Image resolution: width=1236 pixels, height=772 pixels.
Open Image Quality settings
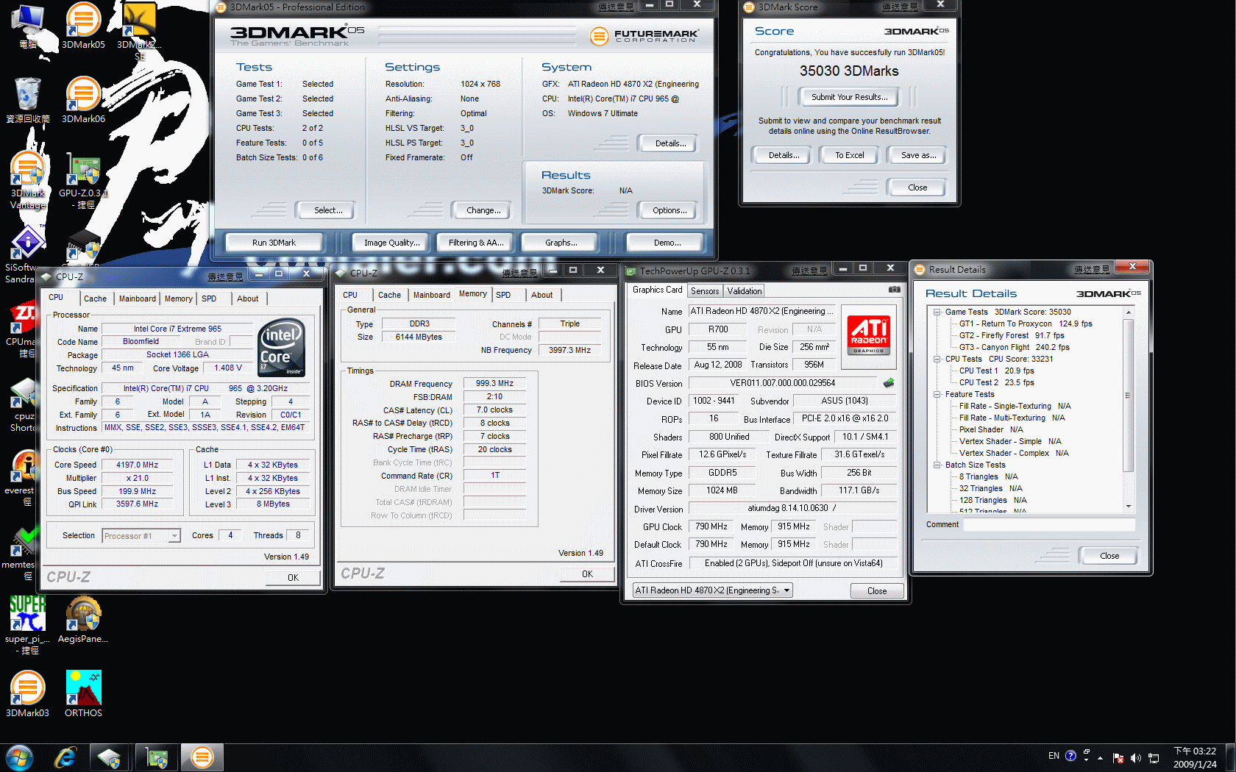point(392,243)
